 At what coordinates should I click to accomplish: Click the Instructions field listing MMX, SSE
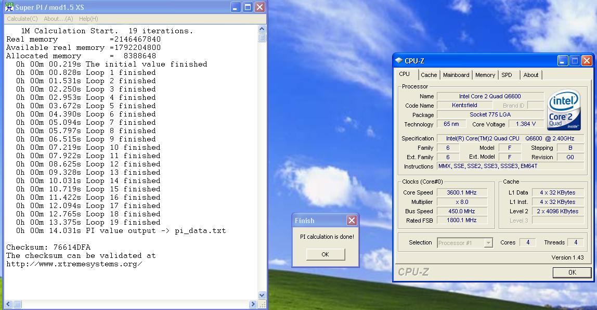[x=510, y=166]
